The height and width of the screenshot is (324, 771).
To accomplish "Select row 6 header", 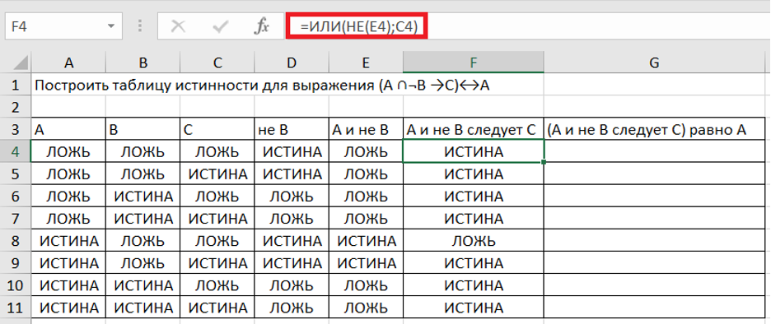I will pyautogui.click(x=16, y=197).
